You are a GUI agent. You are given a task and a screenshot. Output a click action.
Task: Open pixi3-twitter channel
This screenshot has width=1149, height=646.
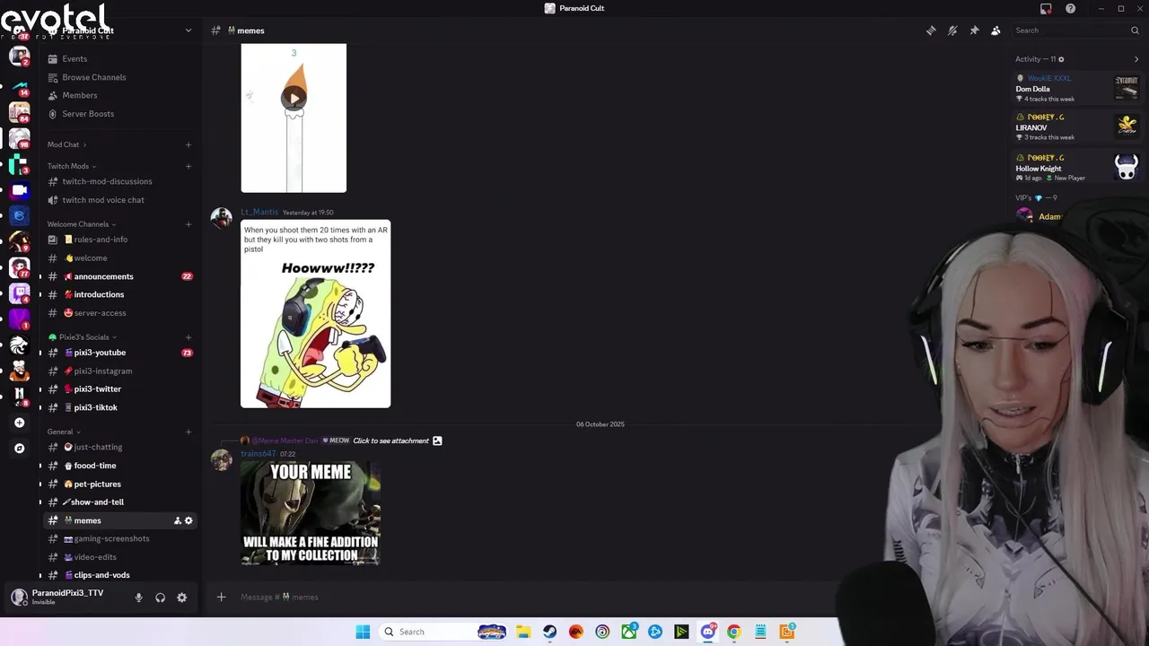coord(118,389)
